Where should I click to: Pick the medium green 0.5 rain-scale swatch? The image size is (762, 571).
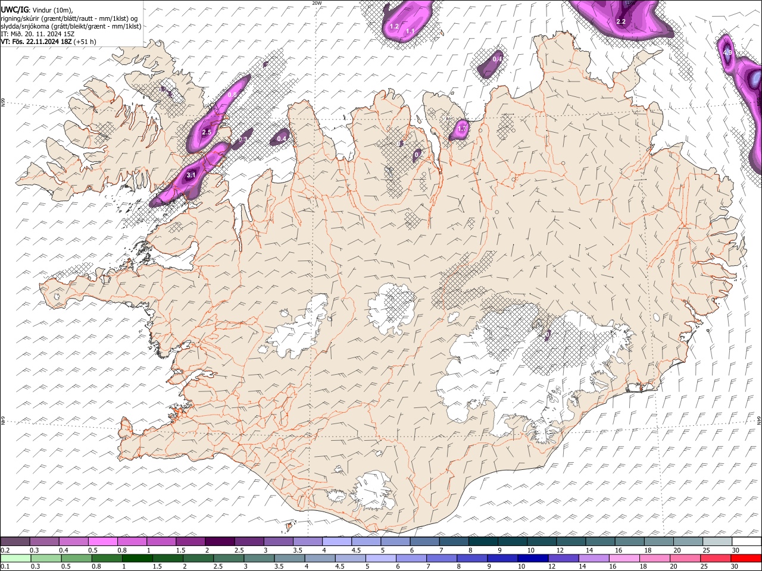point(76,558)
